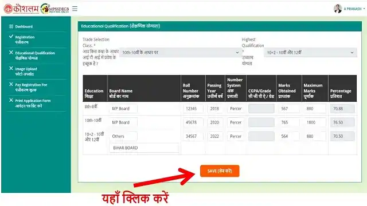The image size is (367, 206).
Task: Click passing year field 2018
Action: (x=215, y=109)
